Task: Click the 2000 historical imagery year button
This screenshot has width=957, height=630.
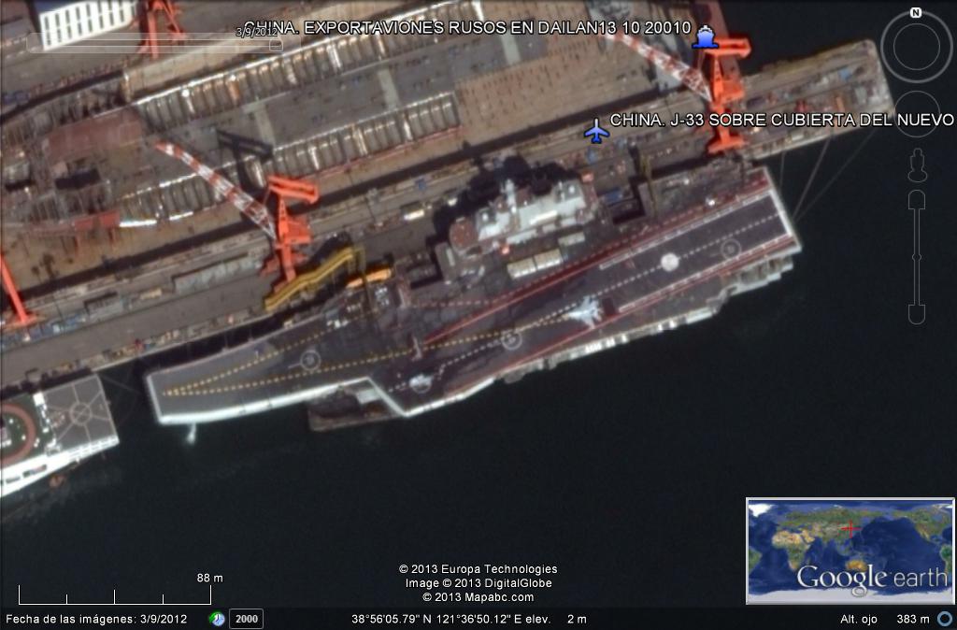Action: (247, 619)
